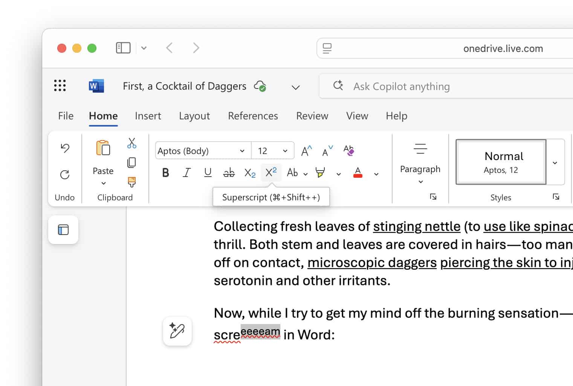Toggle off the active Superscript formatting
The height and width of the screenshot is (386, 573).
coord(271,172)
